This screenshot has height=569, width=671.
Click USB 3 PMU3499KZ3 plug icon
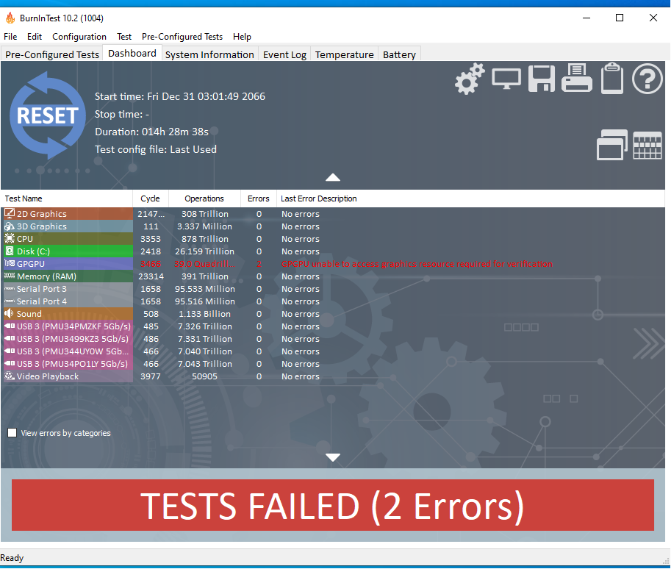point(10,338)
